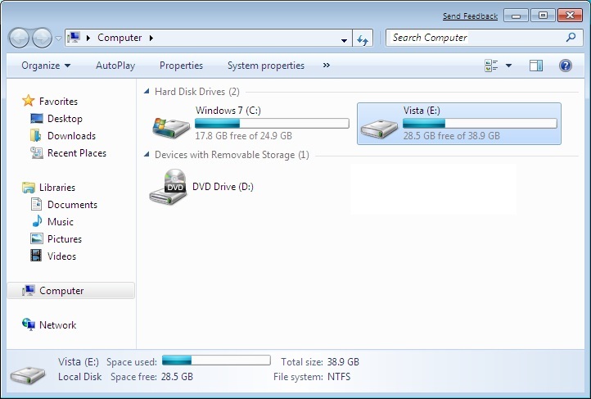Go back with the Back arrow button

tap(19, 38)
